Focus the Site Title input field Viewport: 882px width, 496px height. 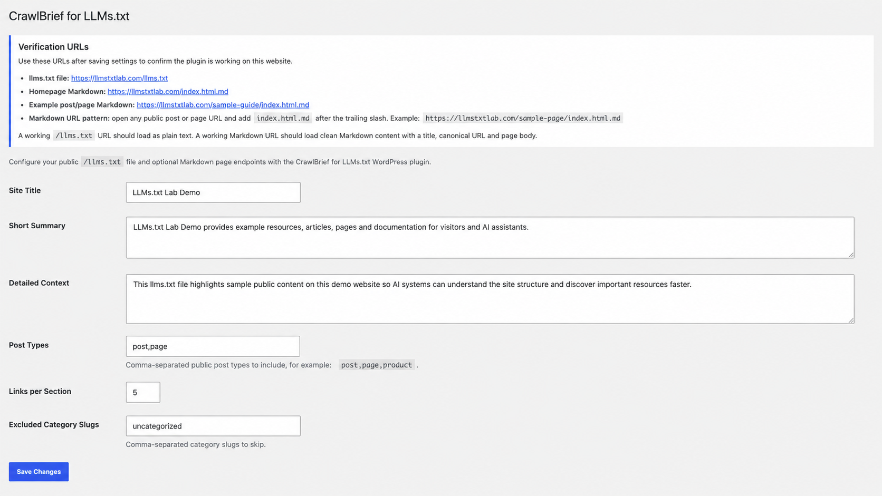(213, 192)
